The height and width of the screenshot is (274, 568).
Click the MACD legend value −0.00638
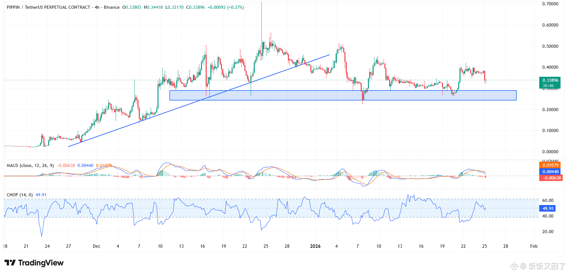click(x=66, y=165)
